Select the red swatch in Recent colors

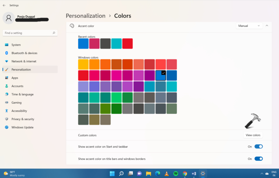pos(128,44)
